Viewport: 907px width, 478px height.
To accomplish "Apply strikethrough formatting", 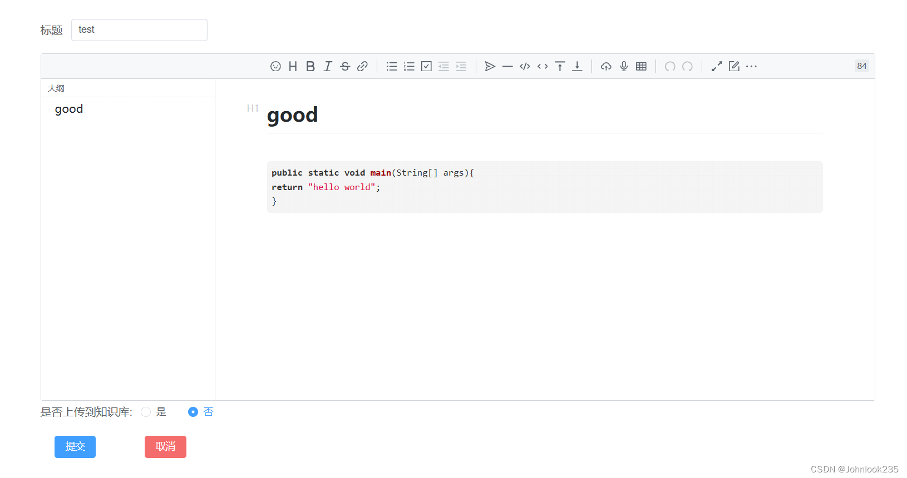I will tap(345, 66).
